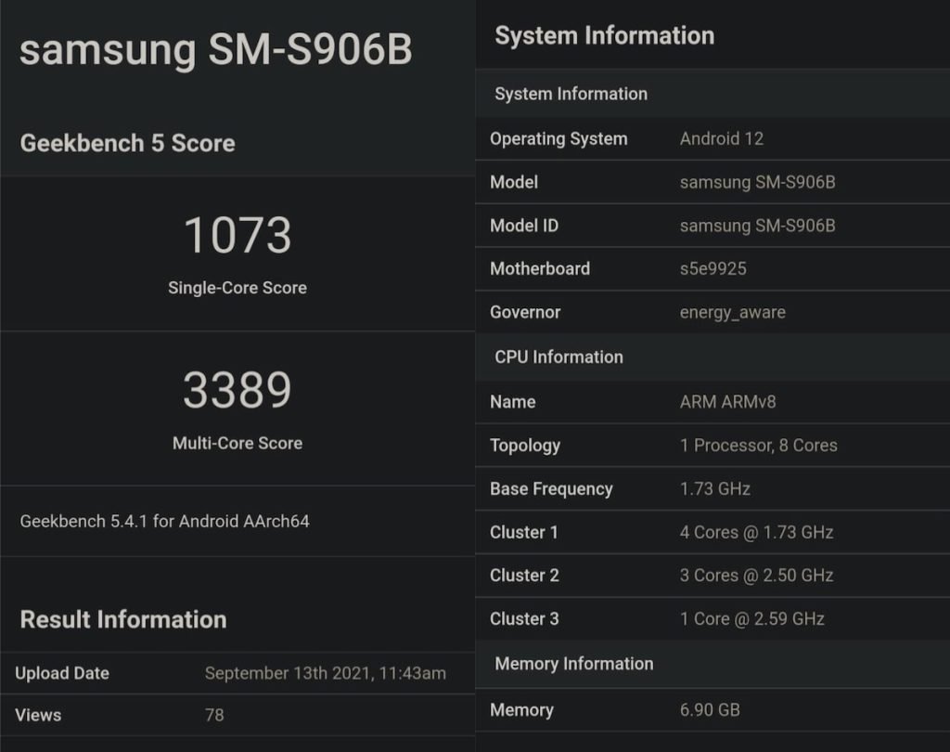Click the large System Information heading
The width and height of the screenshot is (950, 752).
pyautogui.click(x=605, y=36)
